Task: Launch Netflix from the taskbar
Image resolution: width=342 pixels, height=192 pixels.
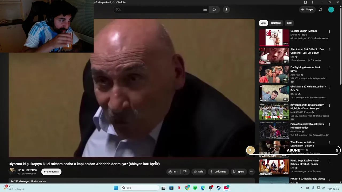Action: tap(179, 188)
